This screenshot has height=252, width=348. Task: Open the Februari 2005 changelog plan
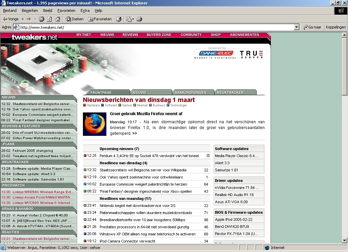(33, 151)
